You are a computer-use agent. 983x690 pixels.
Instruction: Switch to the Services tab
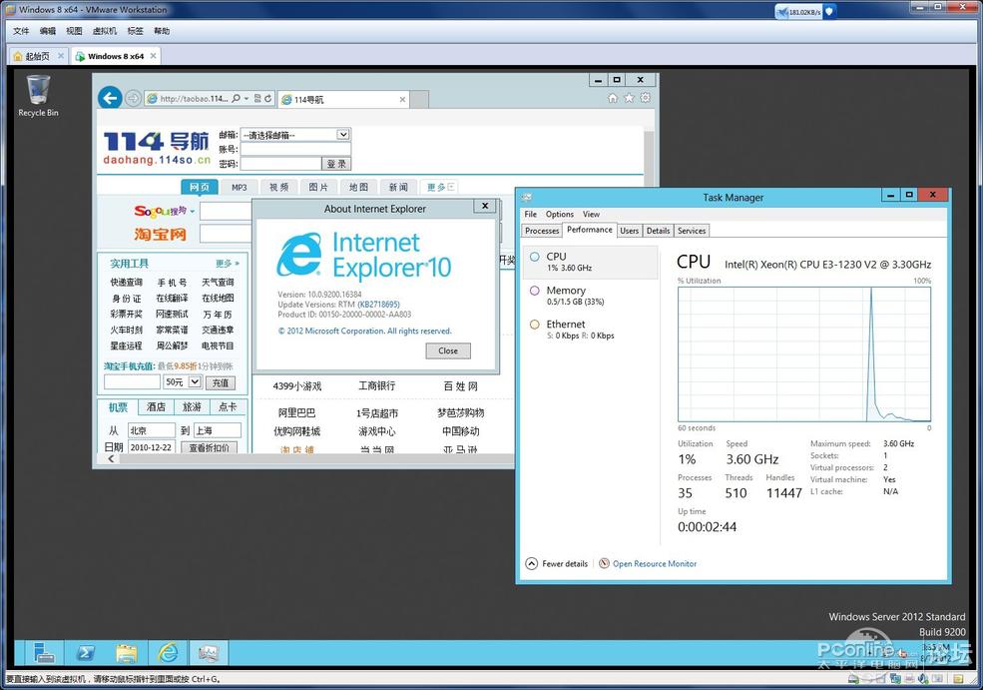692,231
